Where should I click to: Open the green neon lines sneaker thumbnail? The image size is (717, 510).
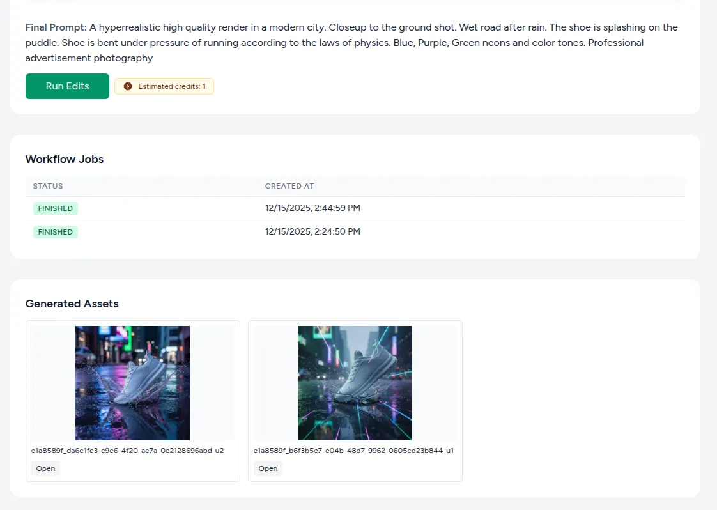coord(355,383)
